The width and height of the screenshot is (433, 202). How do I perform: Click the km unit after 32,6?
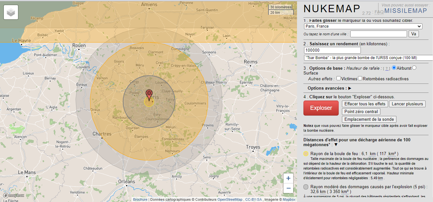(x=322, y=192)
